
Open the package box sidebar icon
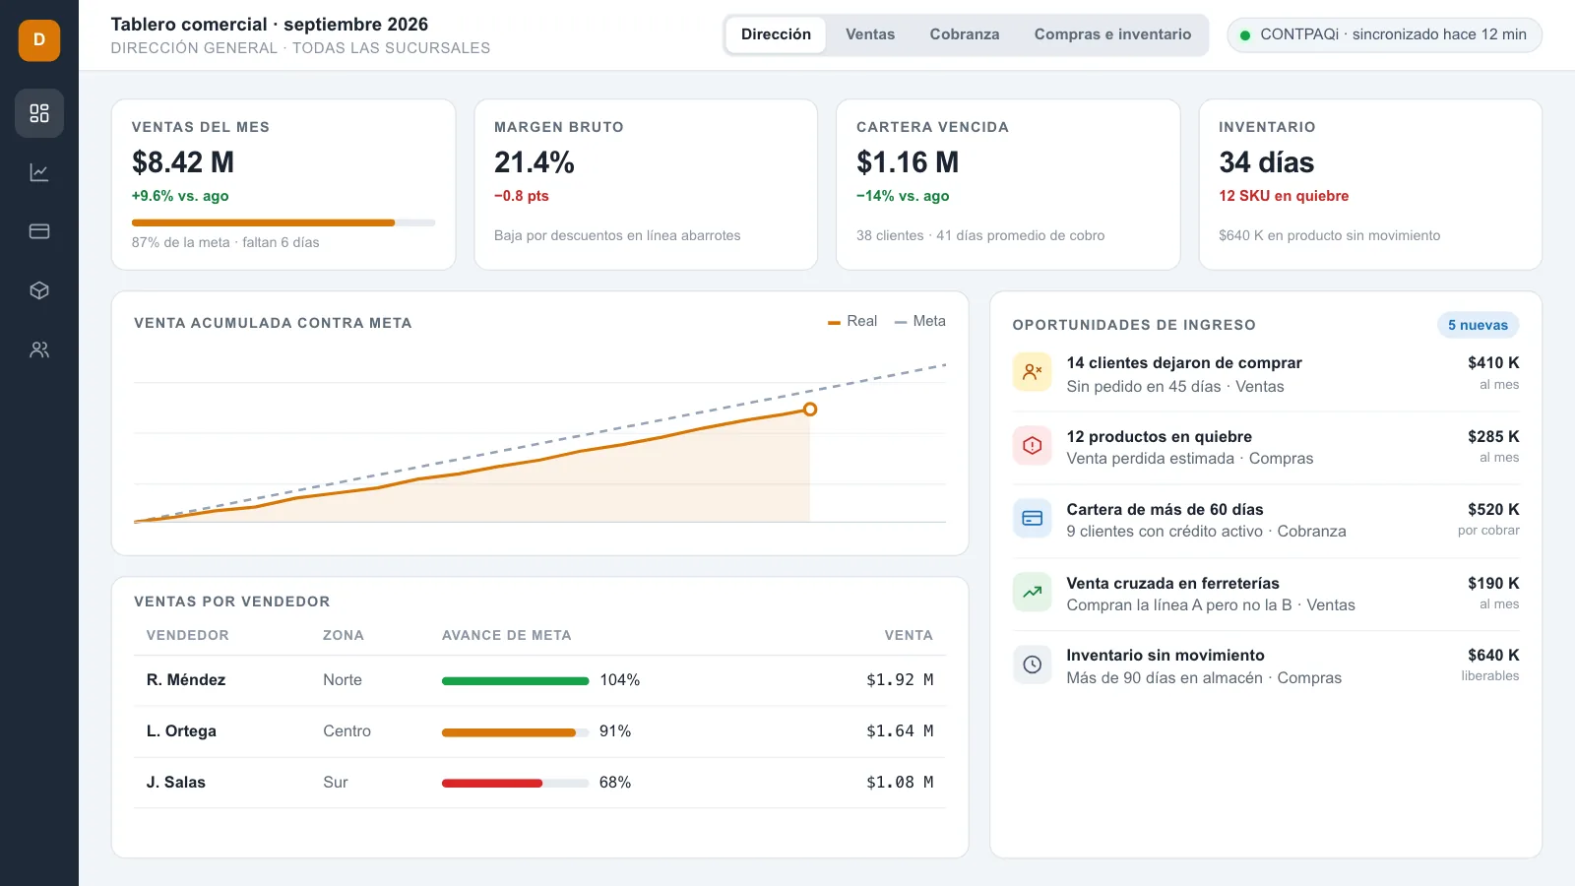pyautogui.click(x=39, y=290)
